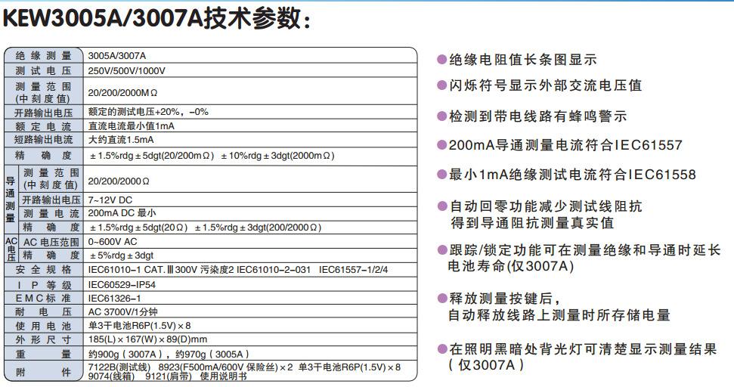Click the 导通测量 vertical section label
Screen dimensions: 734x387
[x=11, y=200]
